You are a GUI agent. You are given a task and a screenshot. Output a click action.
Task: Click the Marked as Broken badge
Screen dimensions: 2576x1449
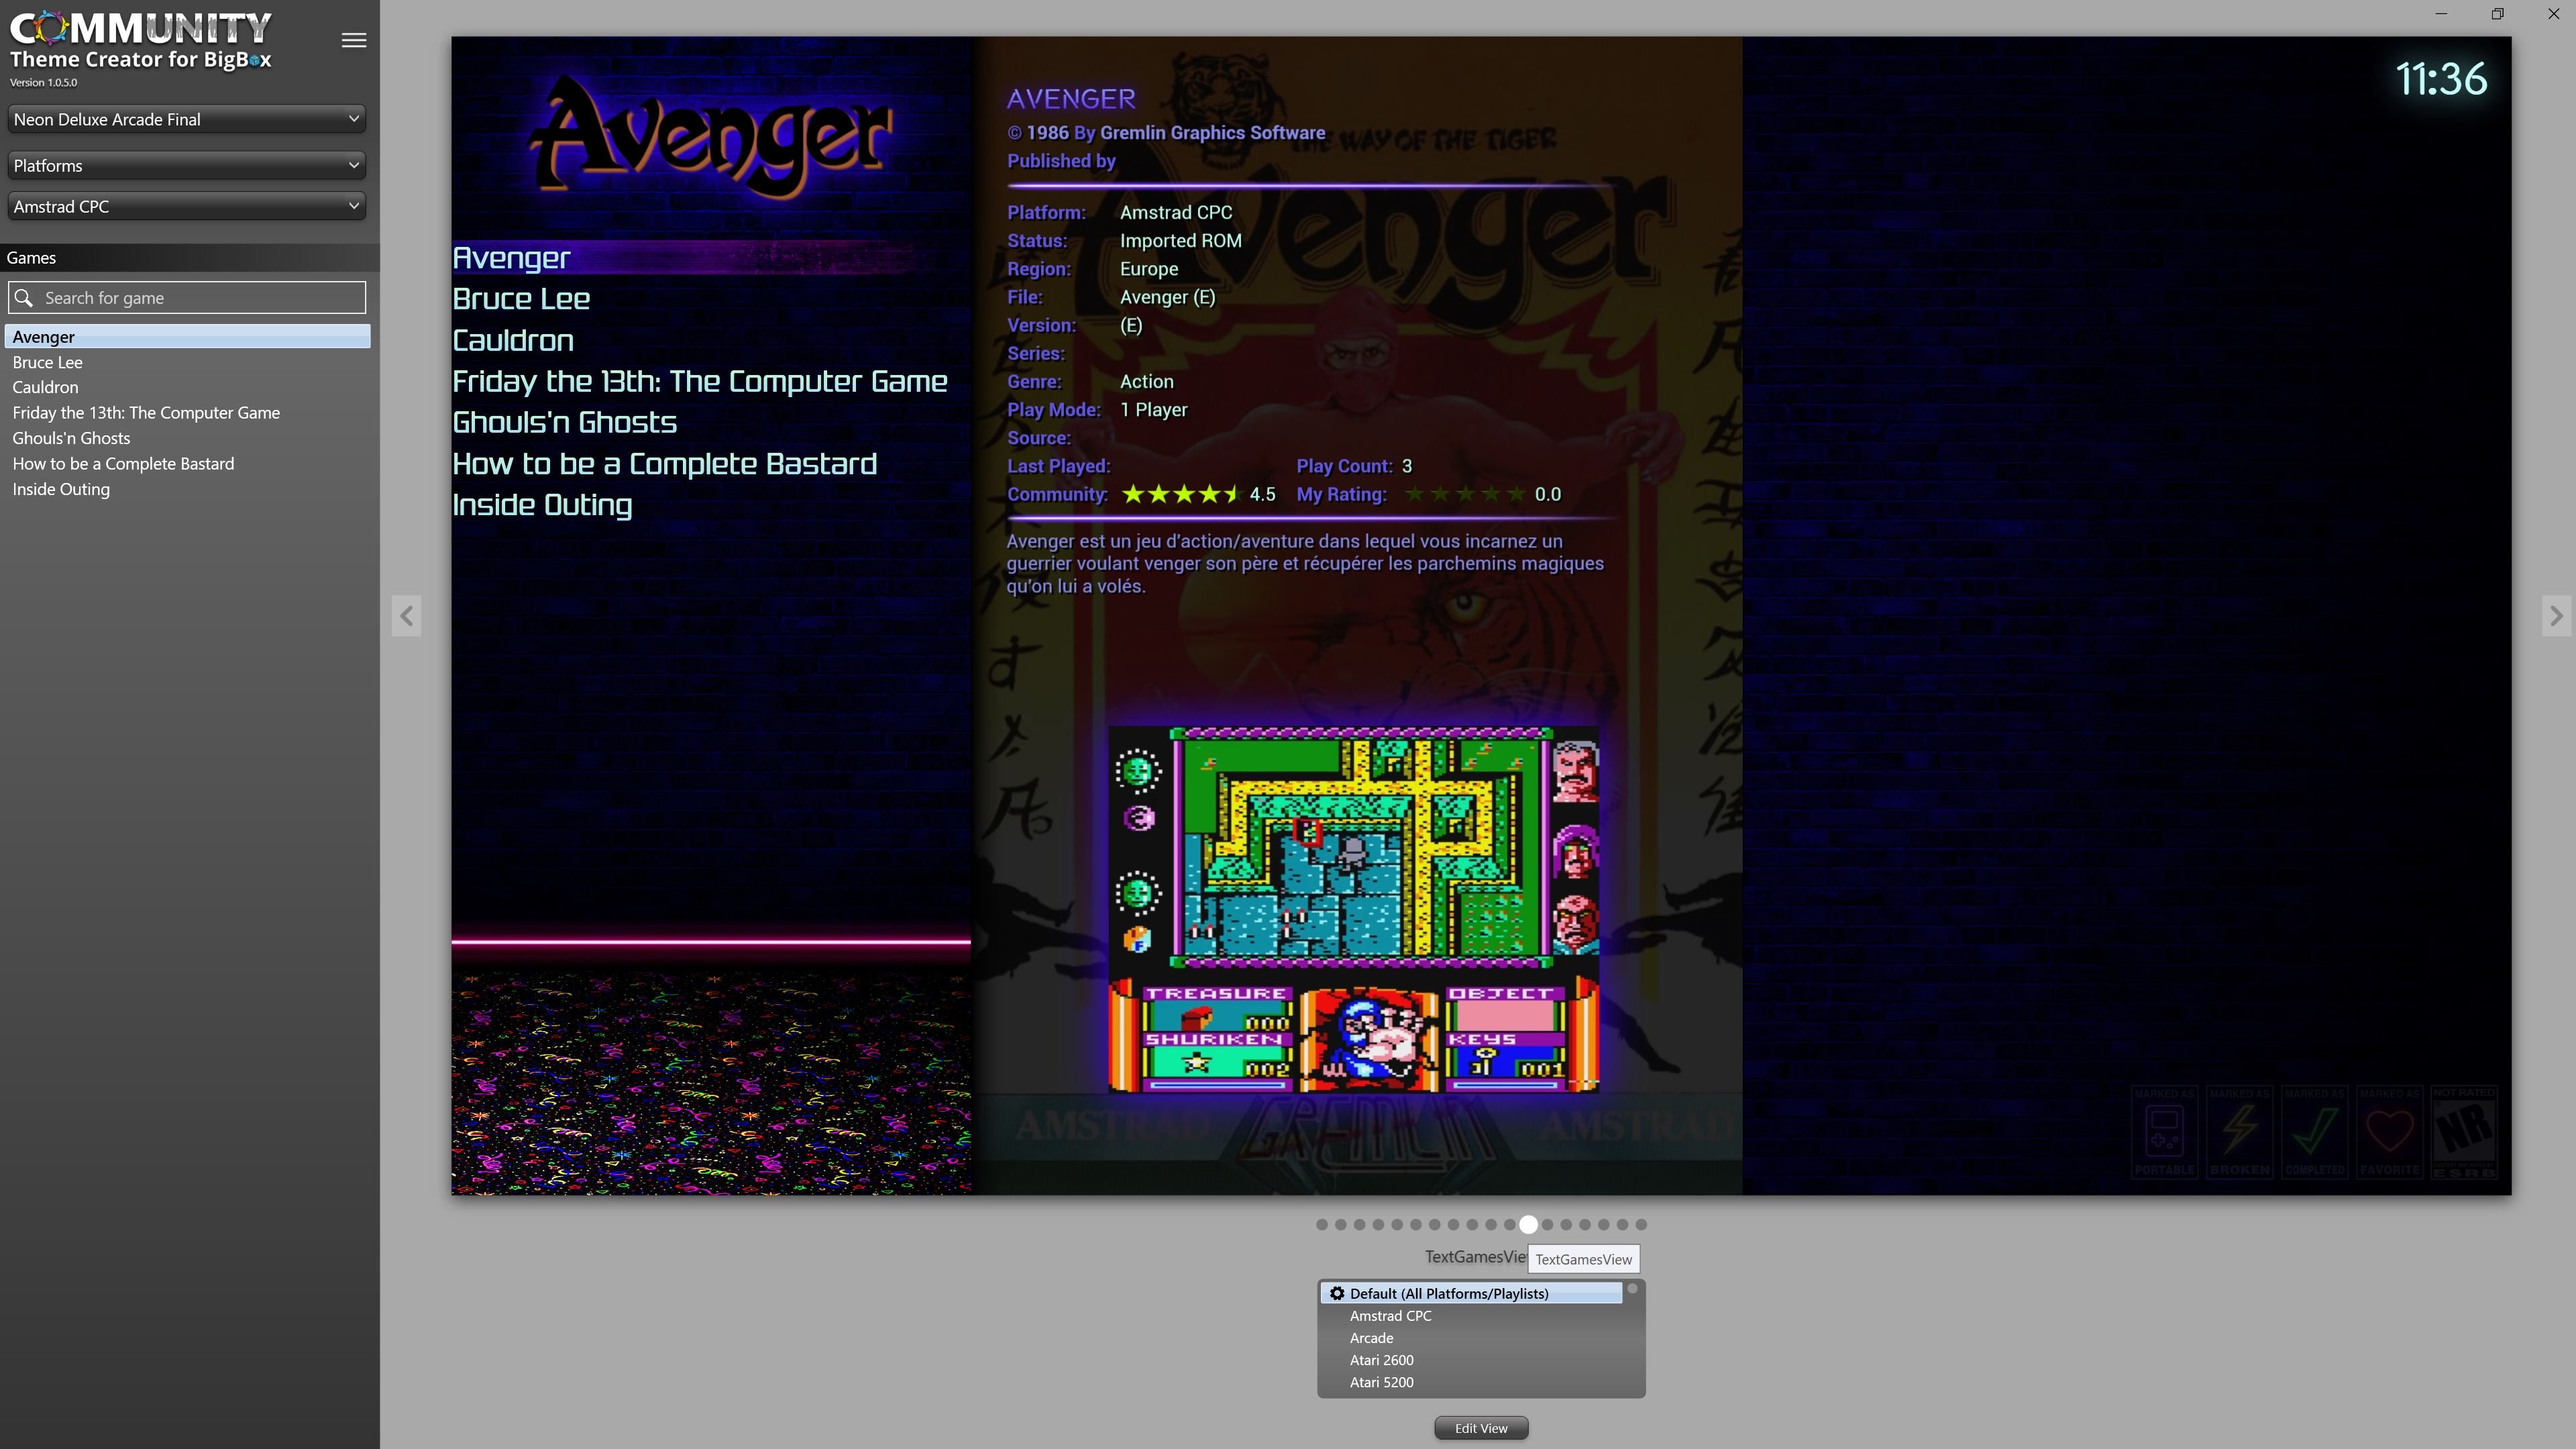click(2240, 1132)
